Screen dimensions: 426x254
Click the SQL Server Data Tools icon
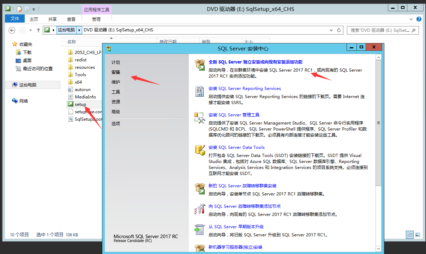[200, 150]
